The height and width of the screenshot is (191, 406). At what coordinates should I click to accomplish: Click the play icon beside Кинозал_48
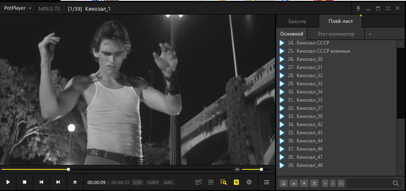pos(282,165)
